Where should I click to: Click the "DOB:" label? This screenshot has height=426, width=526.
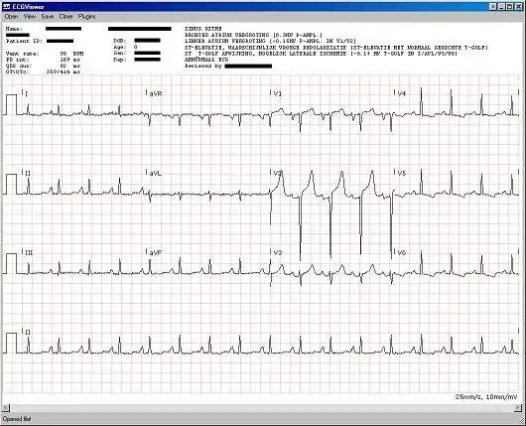(120, 41)
